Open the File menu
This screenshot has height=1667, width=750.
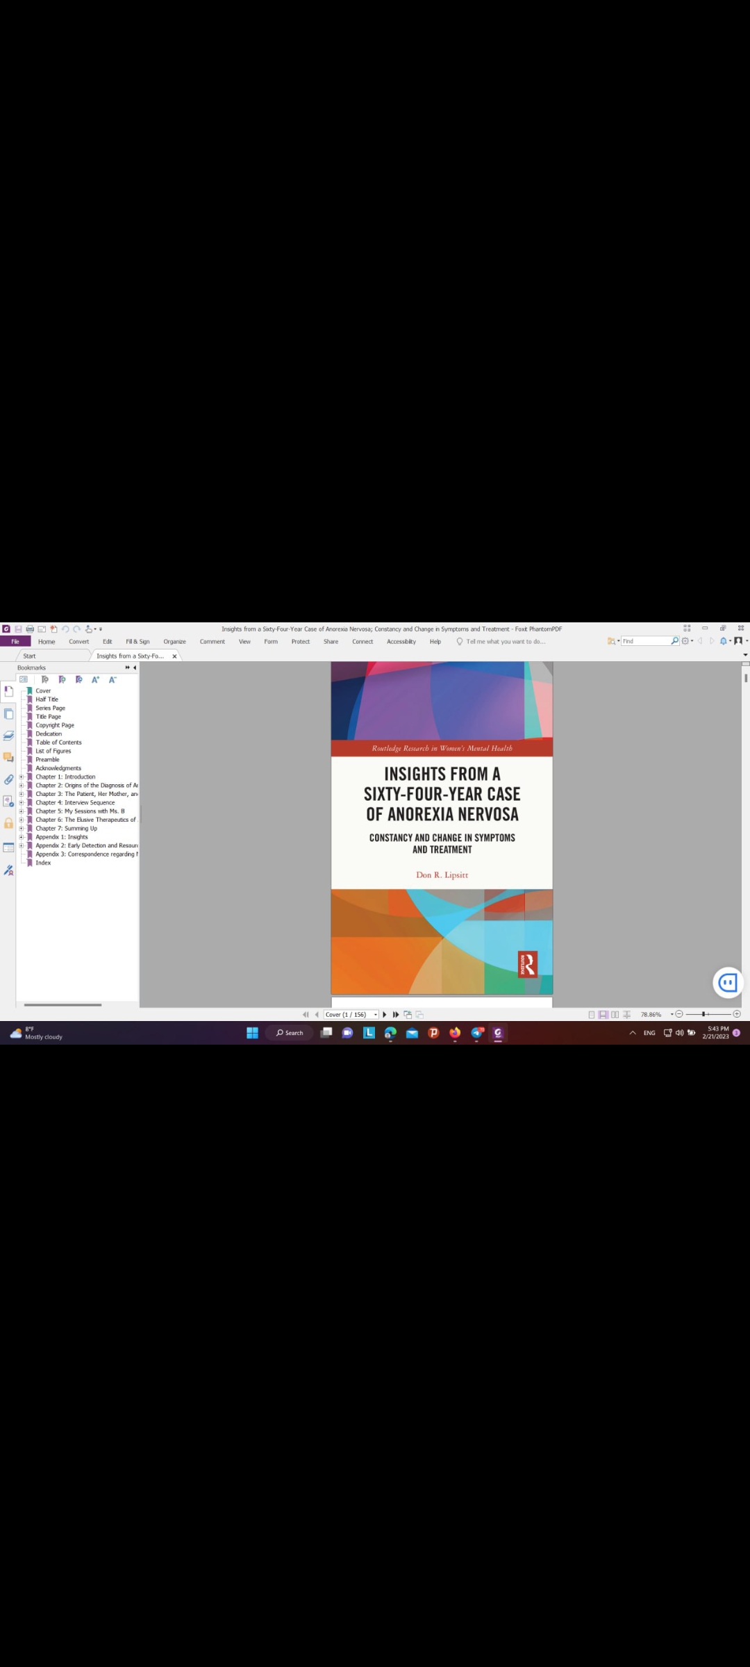coord(15,641)
